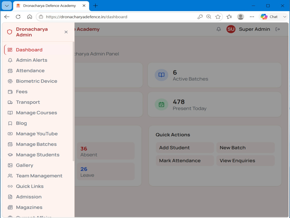Open the Copilot Chat button
The image size is (290, 218).
click(269, 17)
